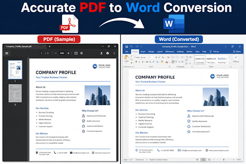Center-align the paragraph in Word

176,62
